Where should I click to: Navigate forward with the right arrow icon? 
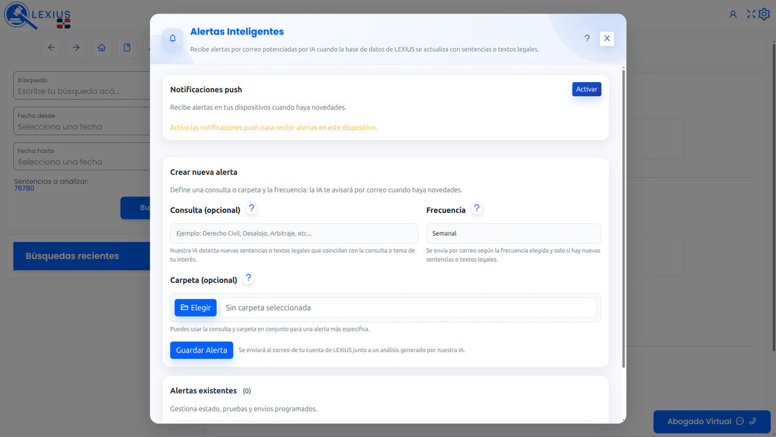pos(76,47)
